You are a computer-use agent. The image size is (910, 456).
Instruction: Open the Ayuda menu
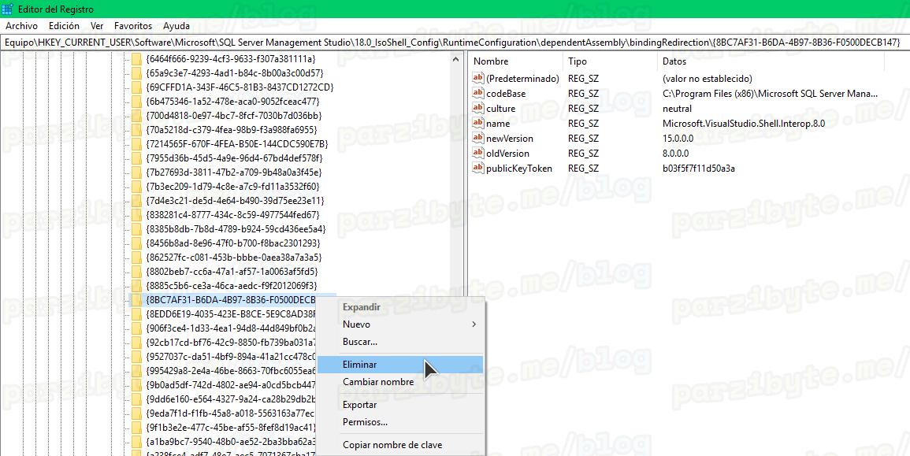tap(176, 26)
